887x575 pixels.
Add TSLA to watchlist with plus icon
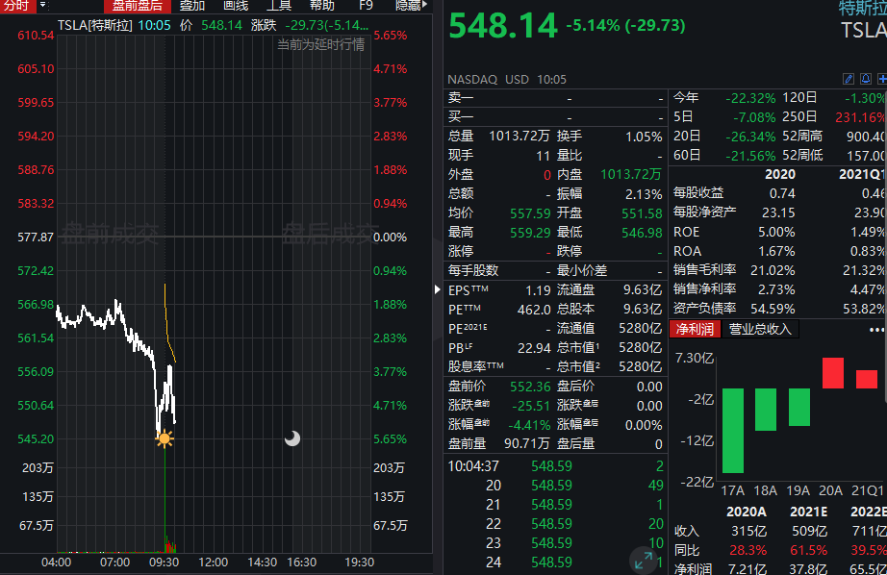pos(882,79)
